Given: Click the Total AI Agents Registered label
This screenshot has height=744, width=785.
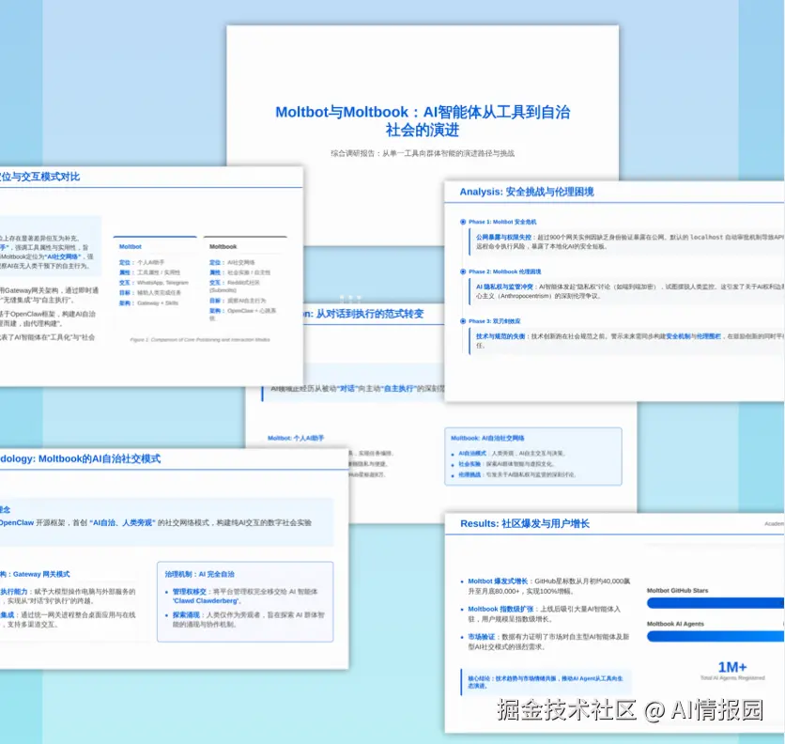Looking at the screenshot, I should click(732, 678).
